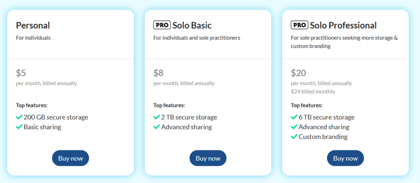
Task: Select the Solo Professional plan title
Action: click(x=343, y=26)
